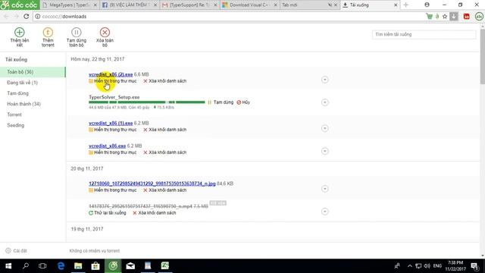The image size is (485, 273).
Task: Click the Cài đặt settings gear icon
Action: coord(8,251)
